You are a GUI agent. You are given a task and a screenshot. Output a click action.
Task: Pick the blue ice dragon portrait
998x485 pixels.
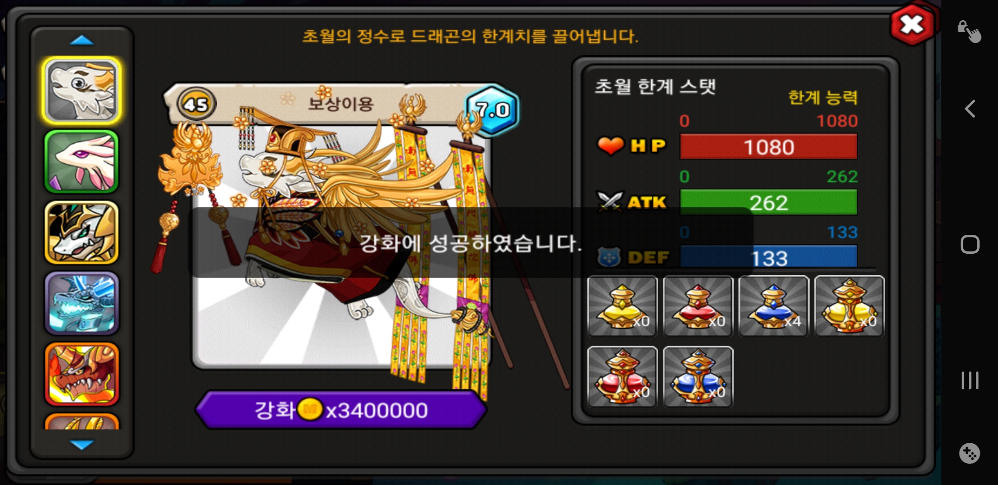[x=81, y=303]
